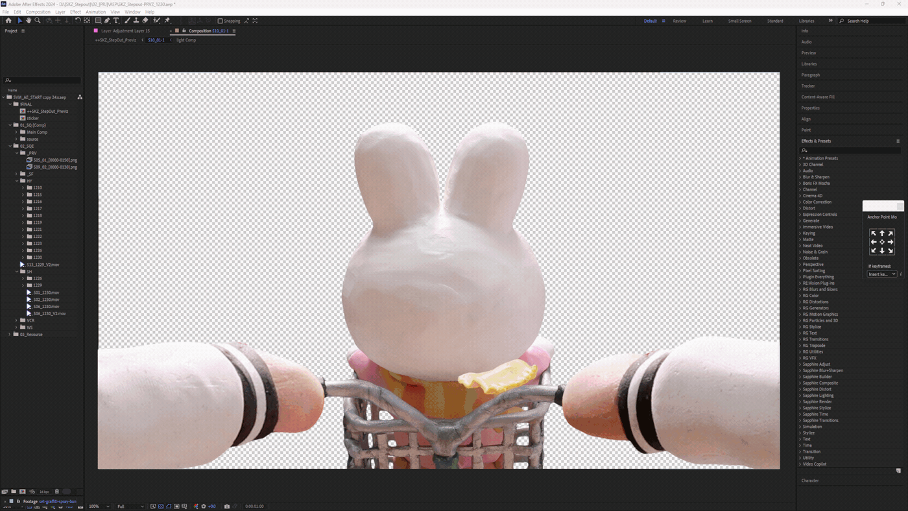The image size is (908, 511).
Task: Open the resolution Full dropdown
Action: coord(130,506)
